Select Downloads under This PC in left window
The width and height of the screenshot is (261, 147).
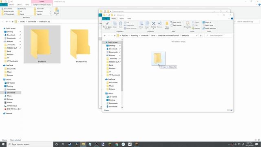click(x=11, y=93)
